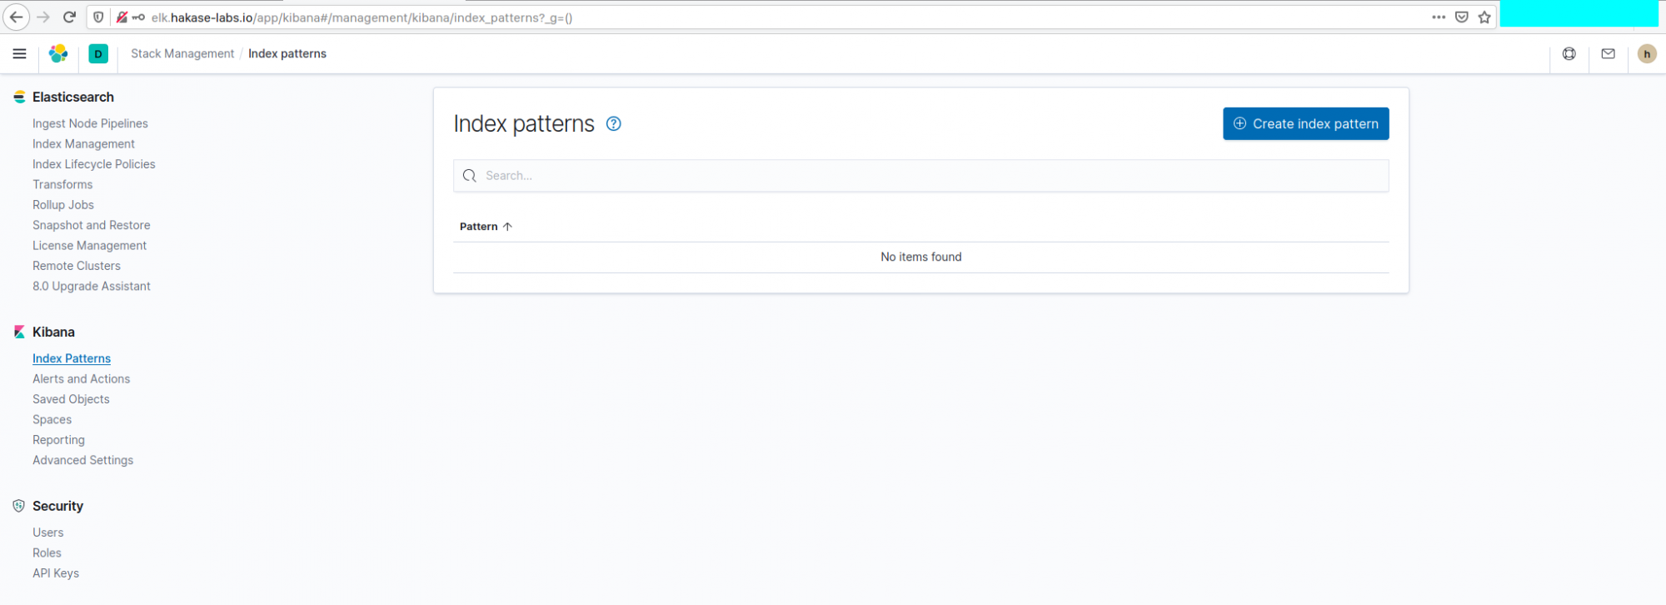Click the help icon beside Index patterns

tap(614, 123)
